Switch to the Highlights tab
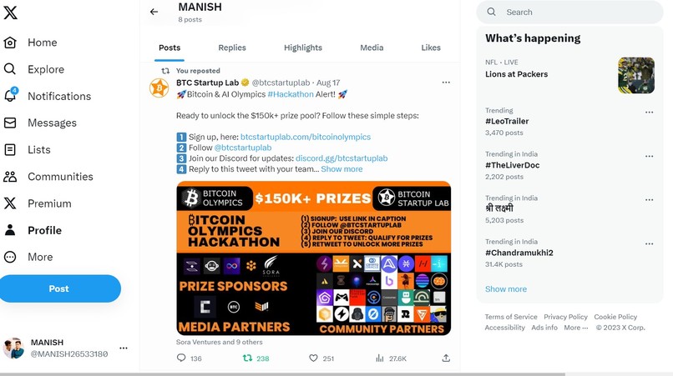673x376 pixels. tap(303, 48)
